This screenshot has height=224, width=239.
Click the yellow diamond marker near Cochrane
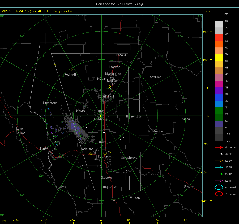91,154
